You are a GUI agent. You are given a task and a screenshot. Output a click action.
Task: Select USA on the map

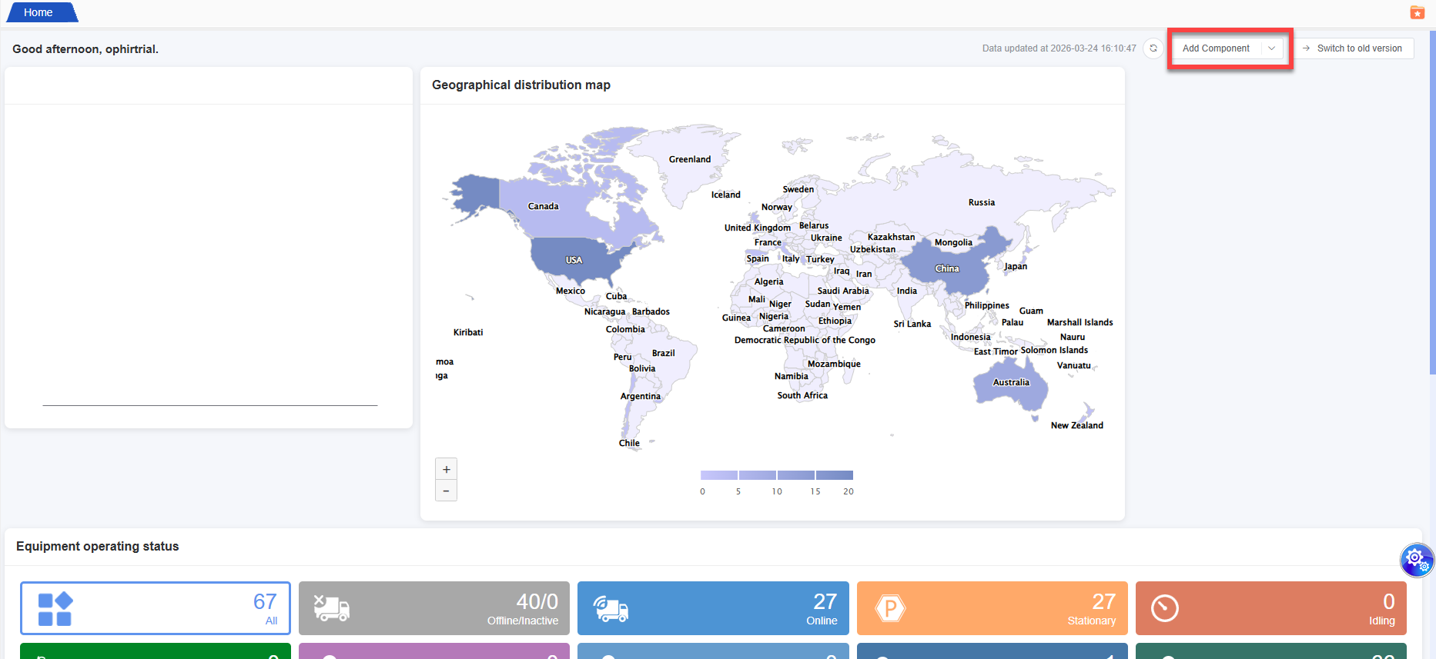[574, 260]
